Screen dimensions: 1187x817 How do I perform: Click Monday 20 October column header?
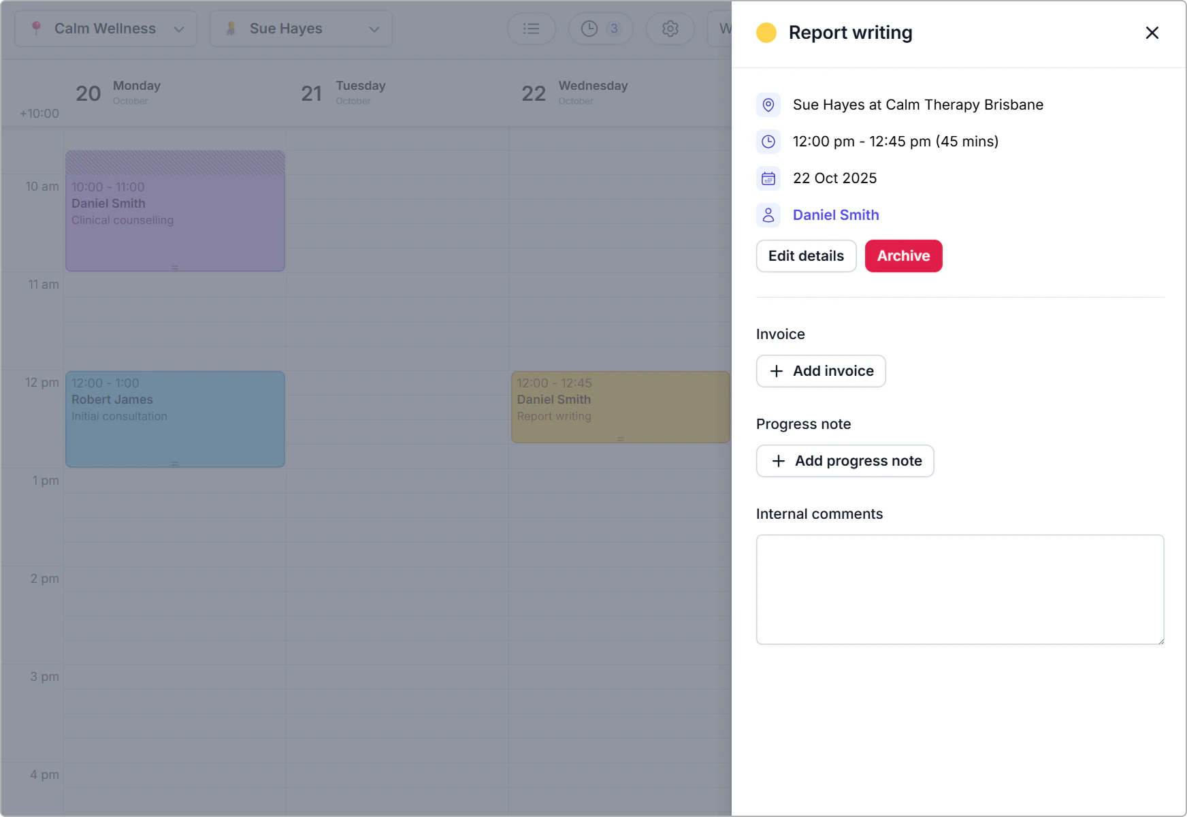point(118,93)
